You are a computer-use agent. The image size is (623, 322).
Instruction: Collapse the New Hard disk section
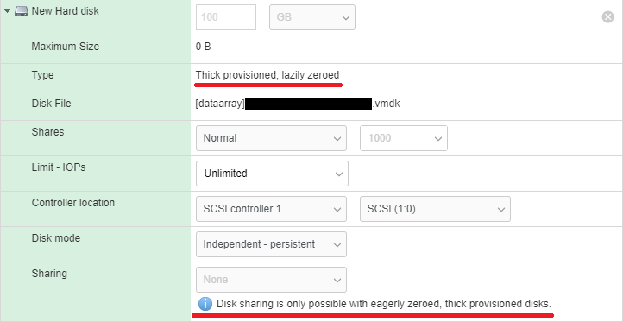click(x=7, y=11)
